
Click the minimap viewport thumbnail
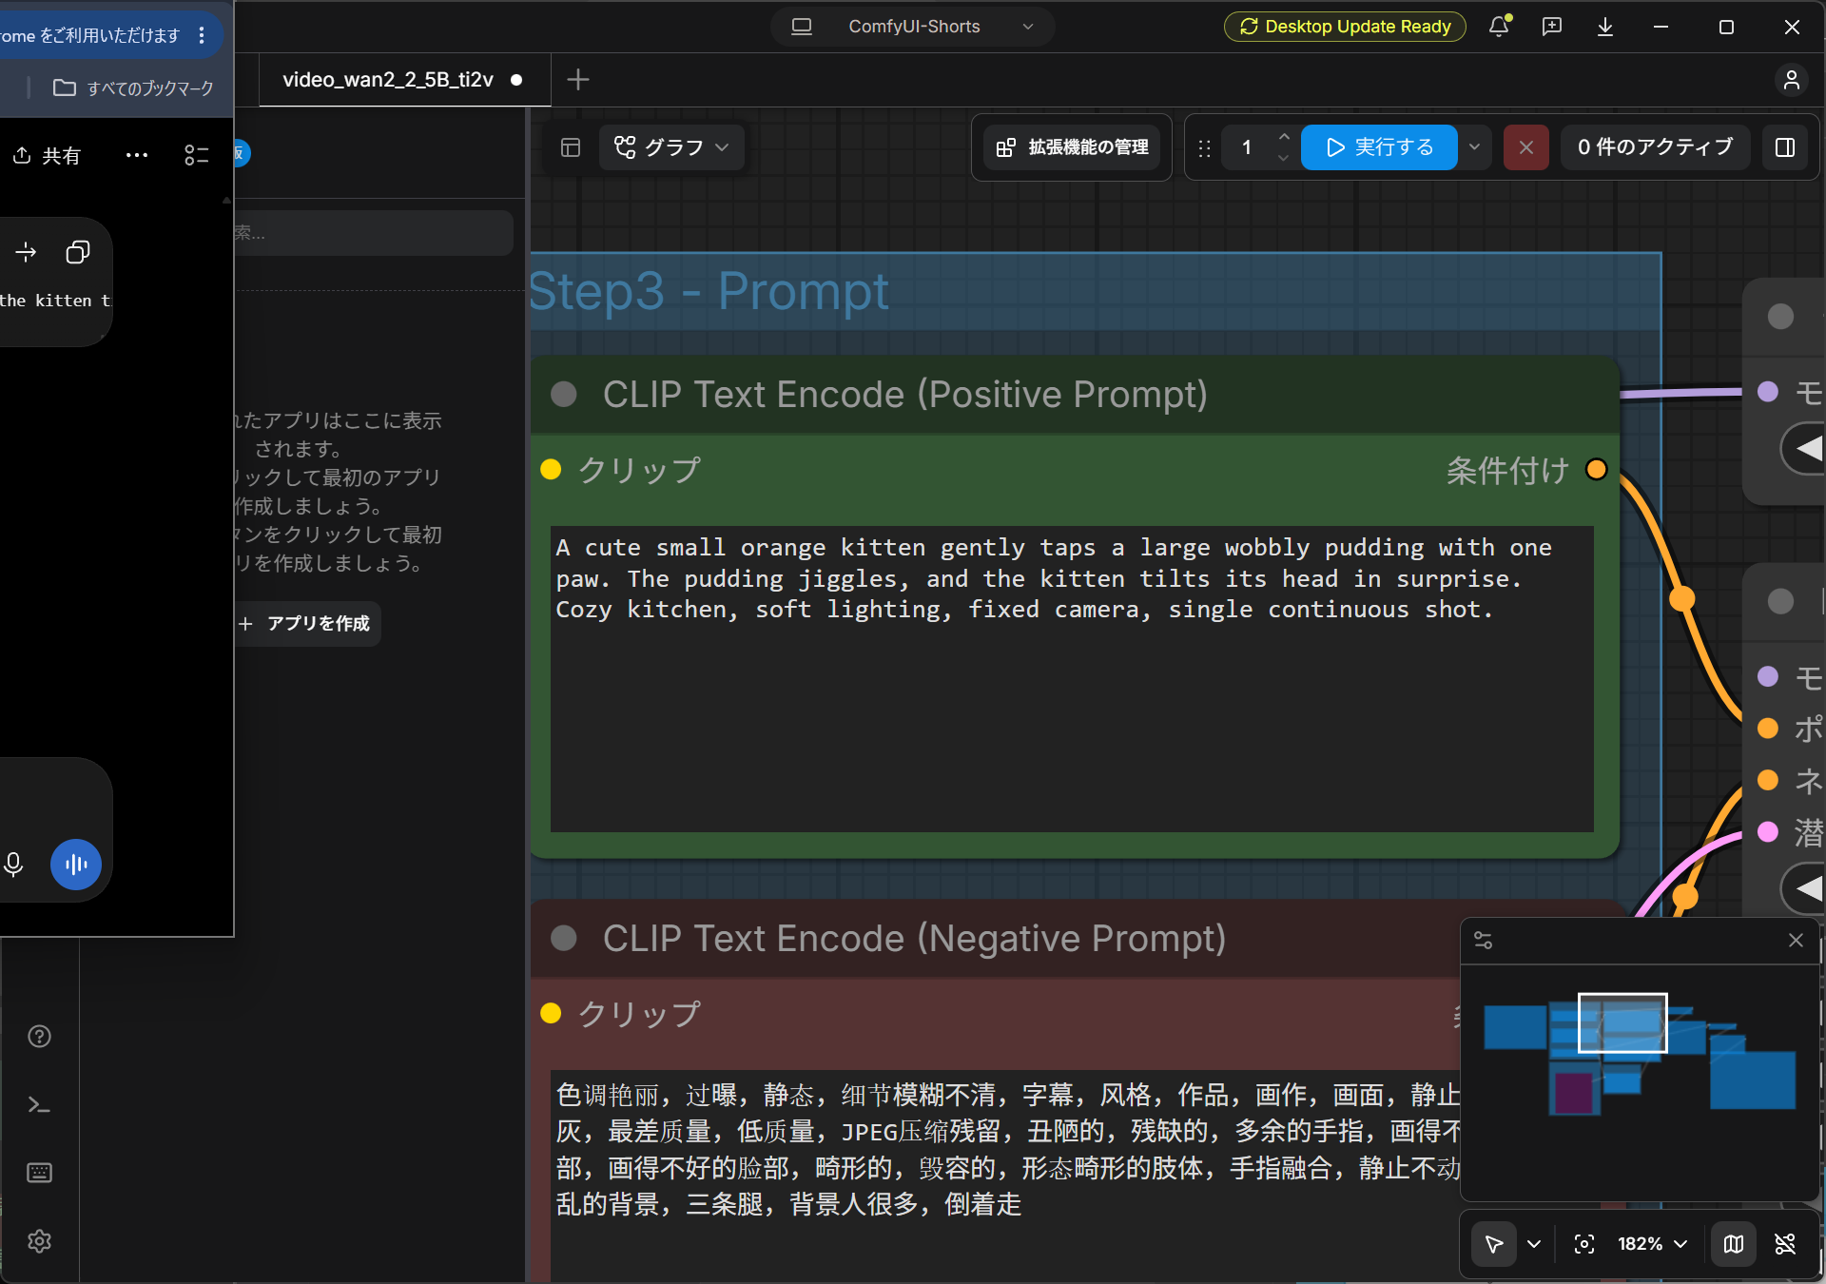coord(1622,1023)
